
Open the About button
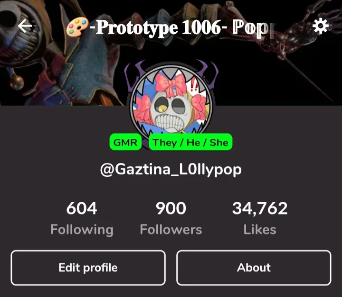click(x=254, y=268)
